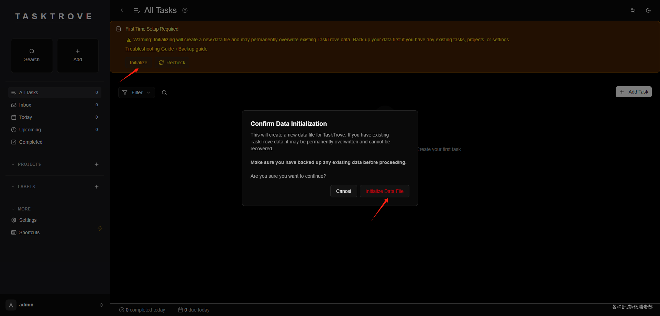The image size is (660, 316).
Task: Confirm with Initialize Data File button
Action: click(x=385, y=191)
